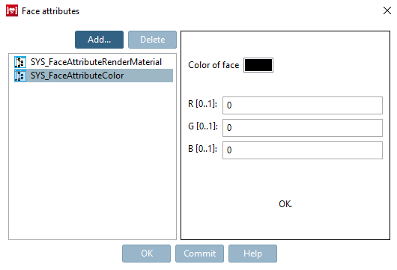Open the Add... attribute dialog
This screenshot has width=397, height=270.
tap(99, 40)
